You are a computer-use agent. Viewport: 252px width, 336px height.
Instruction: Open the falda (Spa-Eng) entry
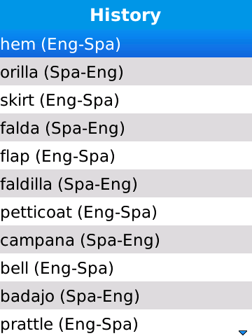[126, 127]
